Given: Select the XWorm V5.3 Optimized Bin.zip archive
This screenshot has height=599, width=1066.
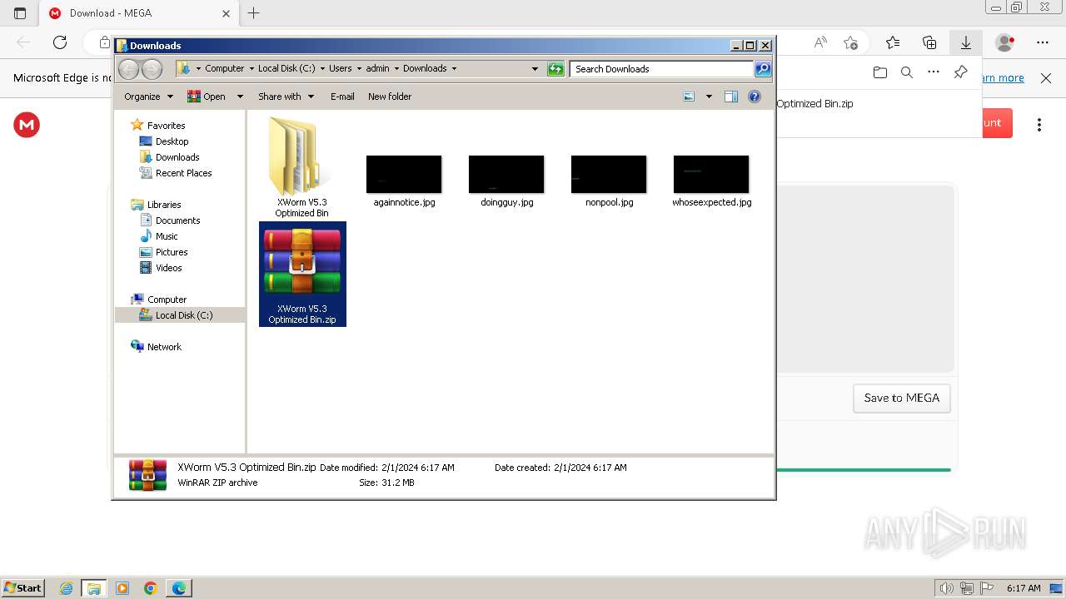Looking at the screenshot, I should pyautogui.click(x=302, y=274).
